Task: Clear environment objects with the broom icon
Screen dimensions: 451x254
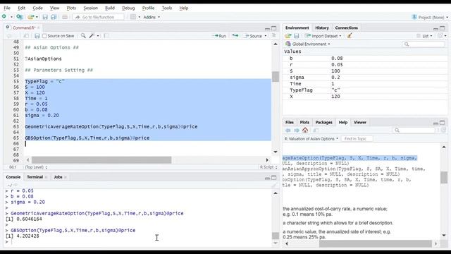Action: (350, 36)
